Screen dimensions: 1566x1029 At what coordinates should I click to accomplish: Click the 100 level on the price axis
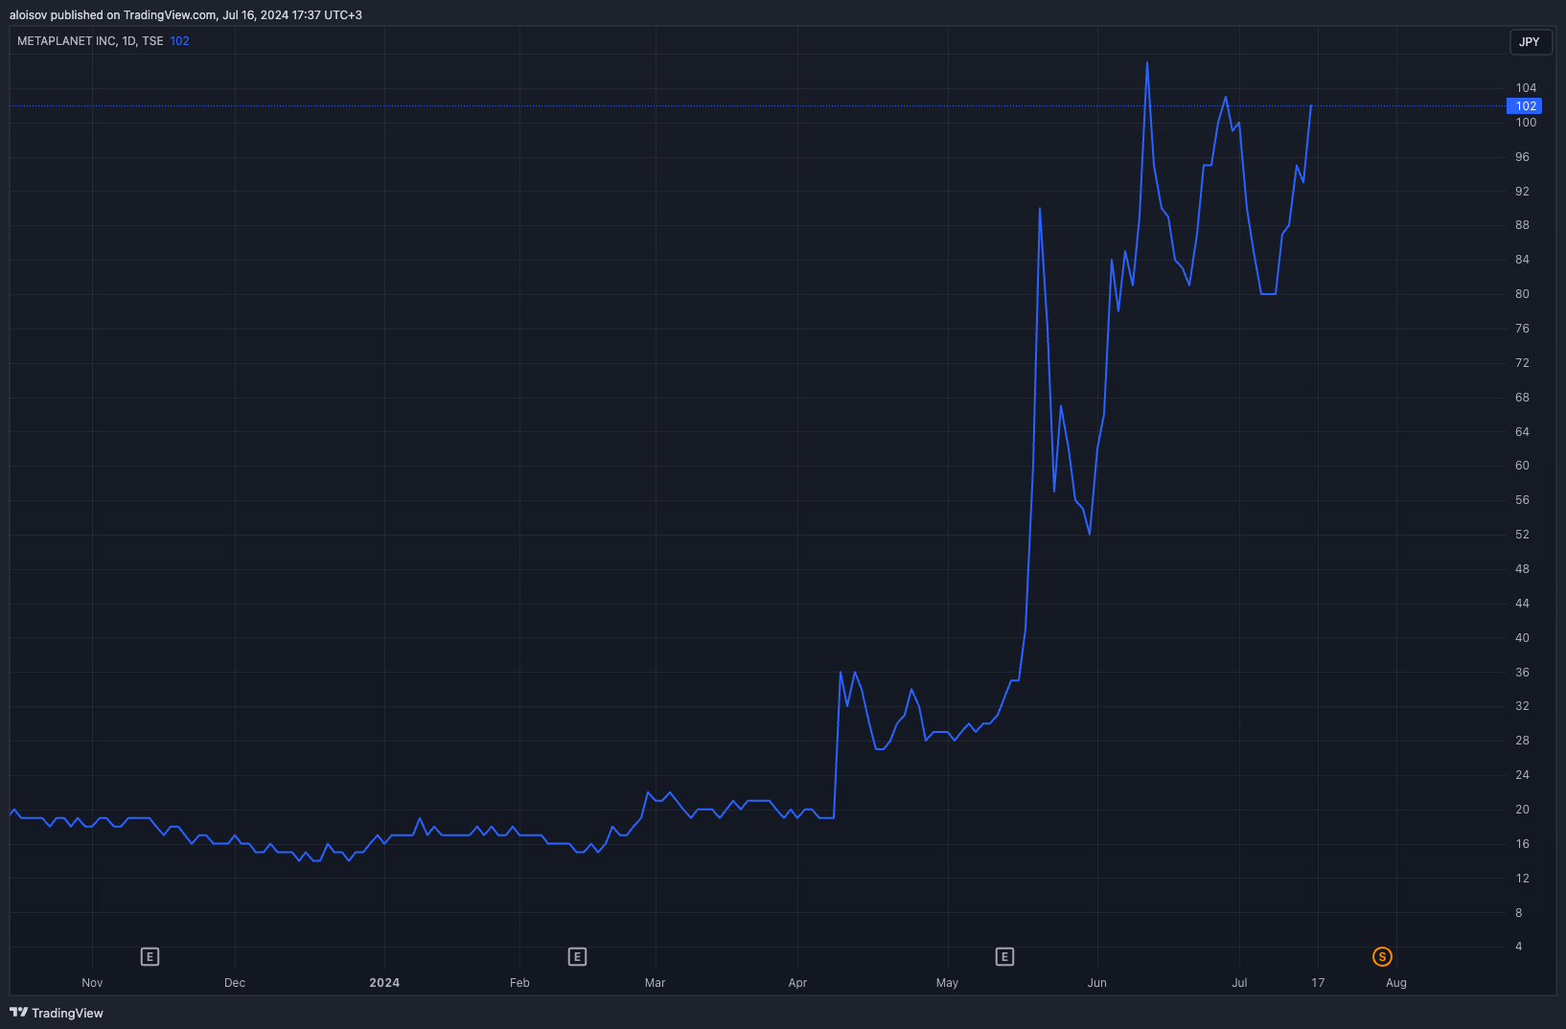pos(1526,123)
